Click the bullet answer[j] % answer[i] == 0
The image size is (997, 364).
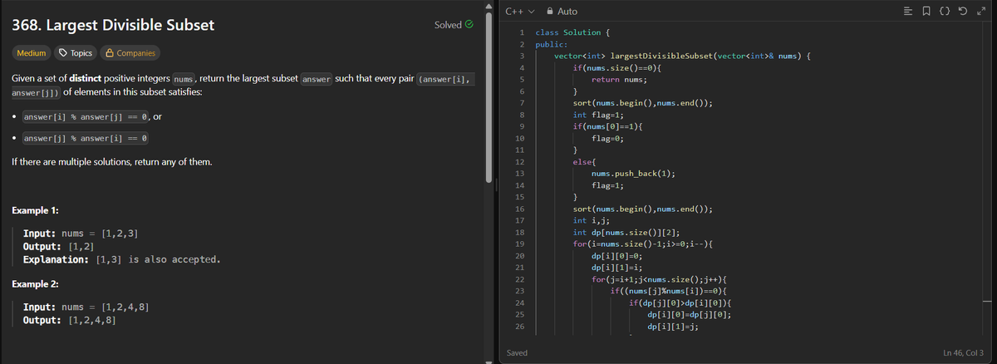click(86, 138)
